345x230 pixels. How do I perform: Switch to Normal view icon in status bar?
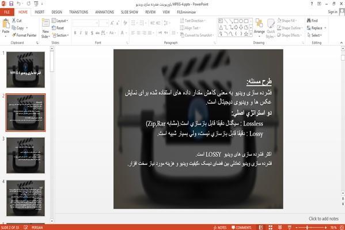point(261,227)
